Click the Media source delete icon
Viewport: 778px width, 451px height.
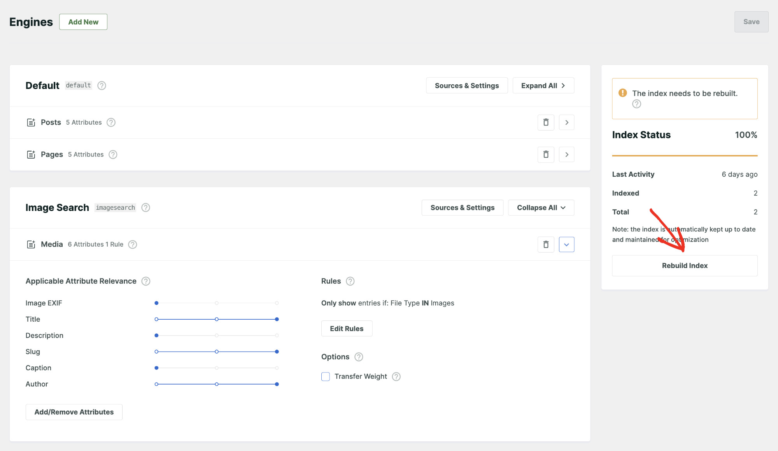pos(546,244)
